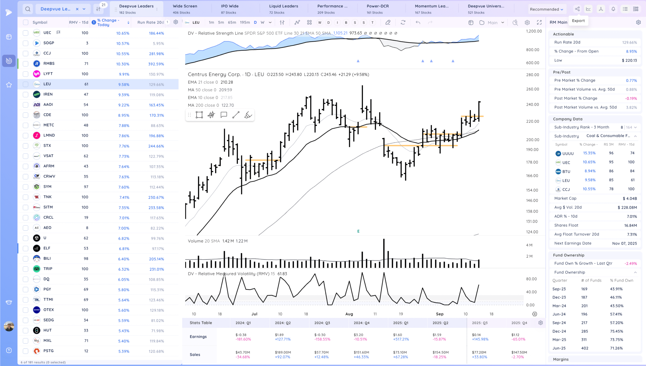646x366 pixels.
Task: Select the eraser drawing tool
Action: (x=248, y=115)
